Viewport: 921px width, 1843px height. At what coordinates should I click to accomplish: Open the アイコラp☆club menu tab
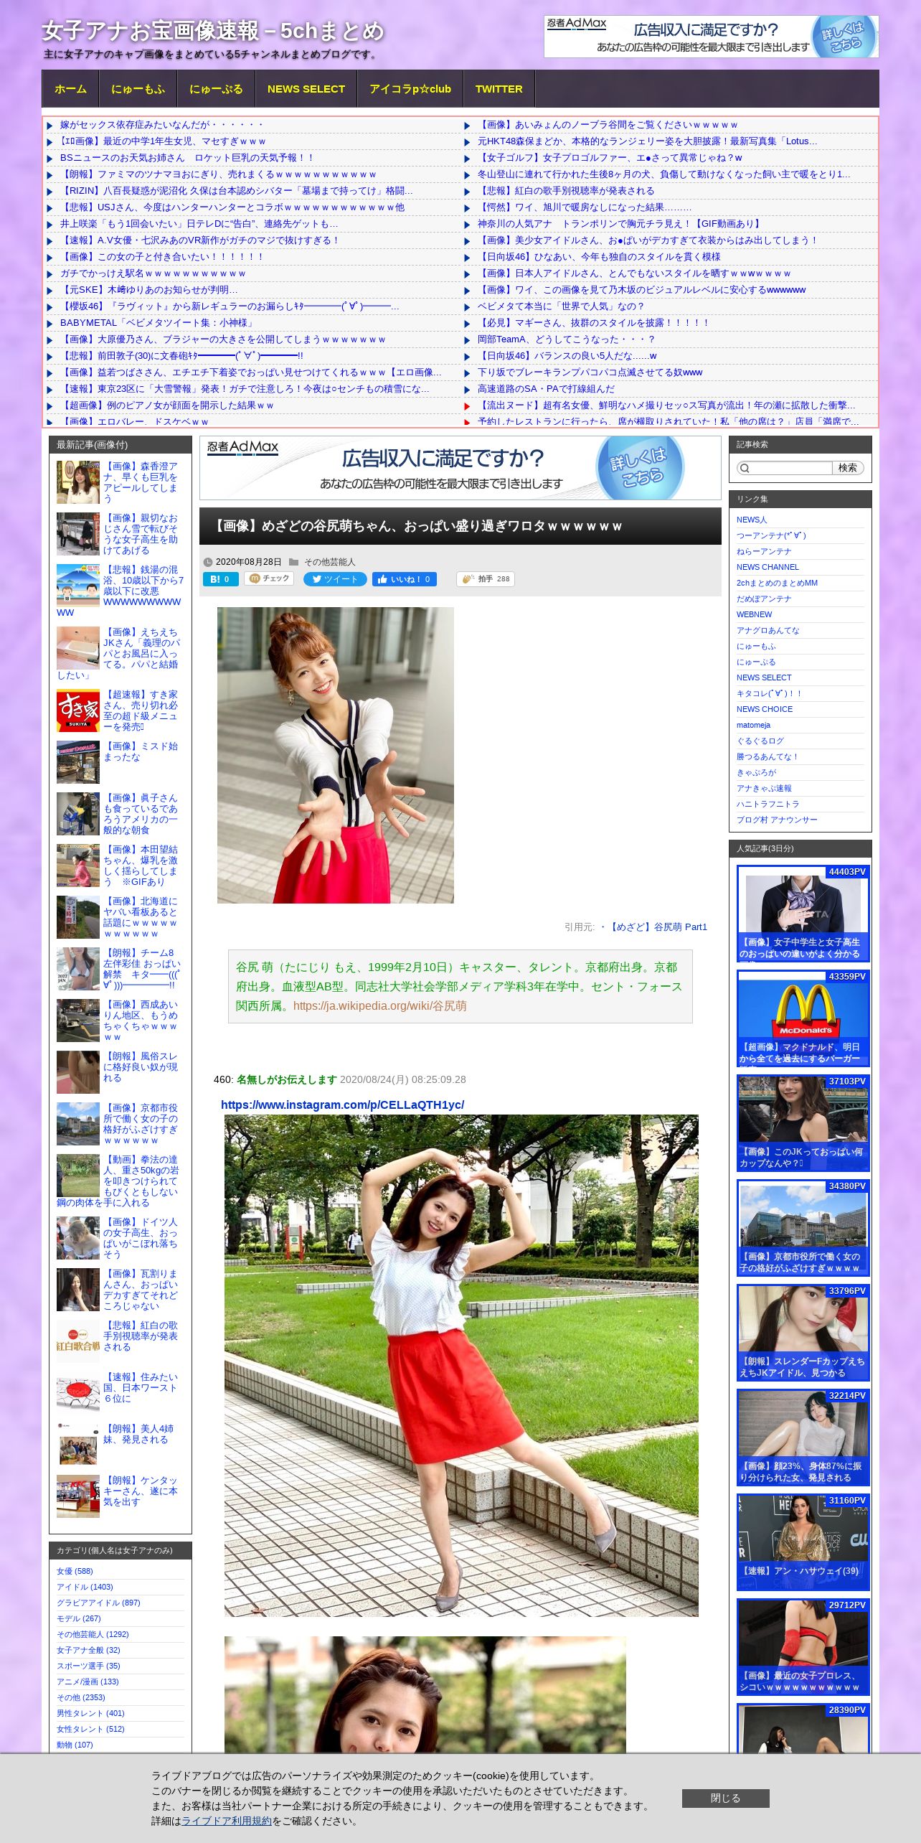(x=410, y=89)
